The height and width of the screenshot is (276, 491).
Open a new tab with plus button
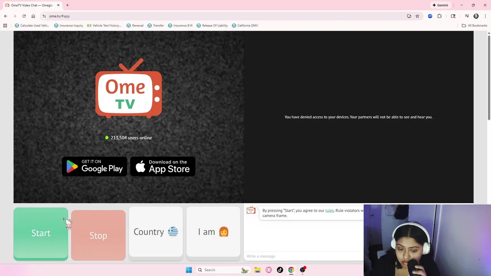point(68,5)
